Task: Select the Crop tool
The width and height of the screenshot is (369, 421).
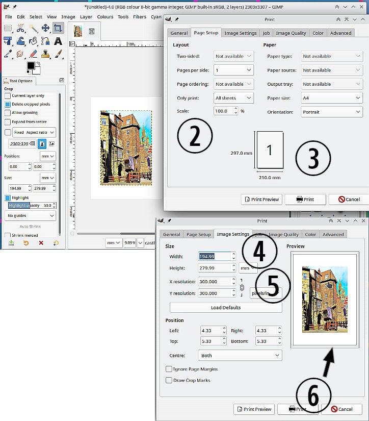Action: pyautogui.click(x=58, y=28)
